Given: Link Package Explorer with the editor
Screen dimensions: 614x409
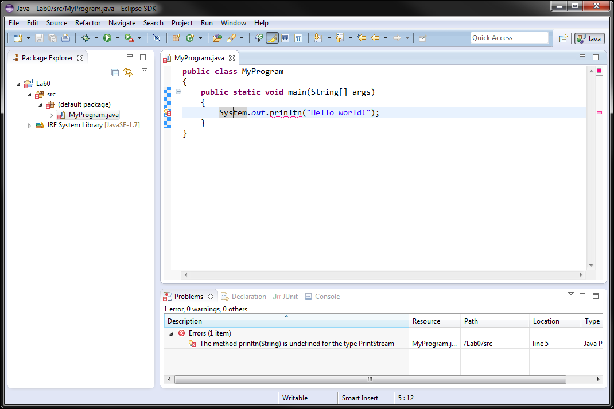Looking at the screenshot, I should (129, 72).
